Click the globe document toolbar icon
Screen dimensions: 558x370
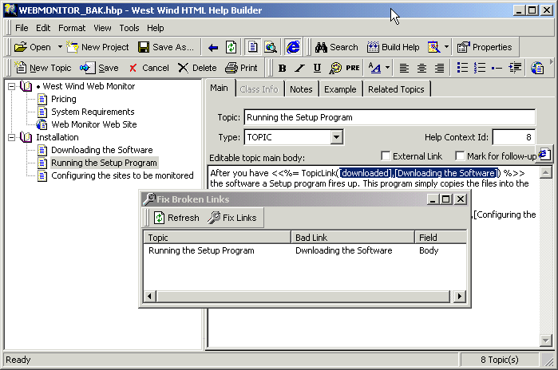point(537,68)
